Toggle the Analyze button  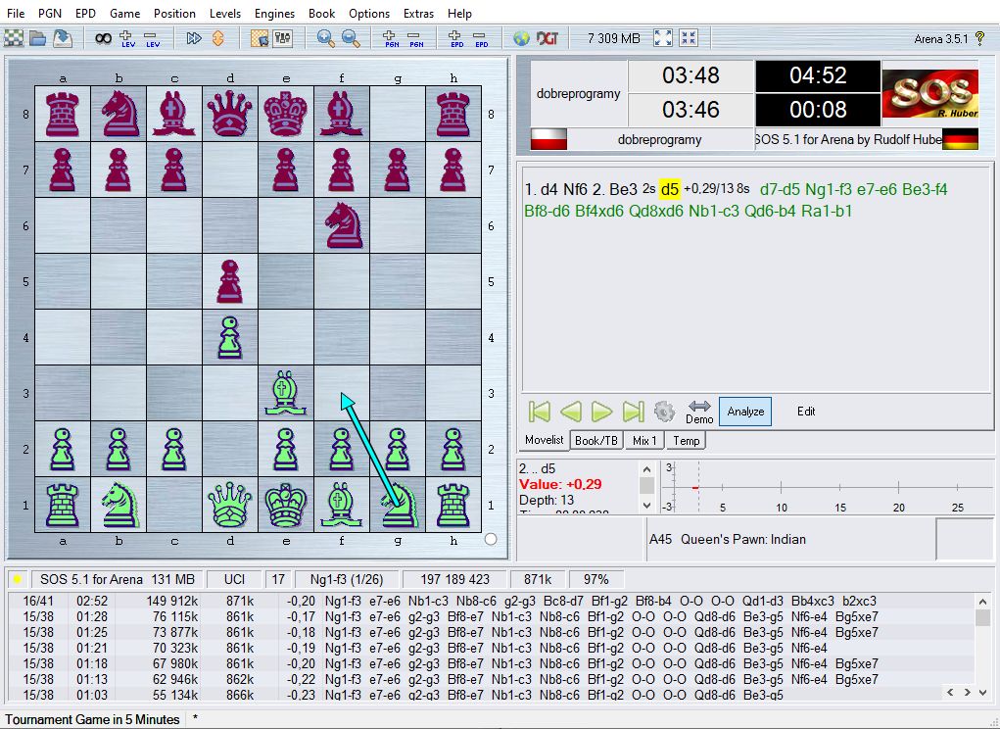[745, 412]
